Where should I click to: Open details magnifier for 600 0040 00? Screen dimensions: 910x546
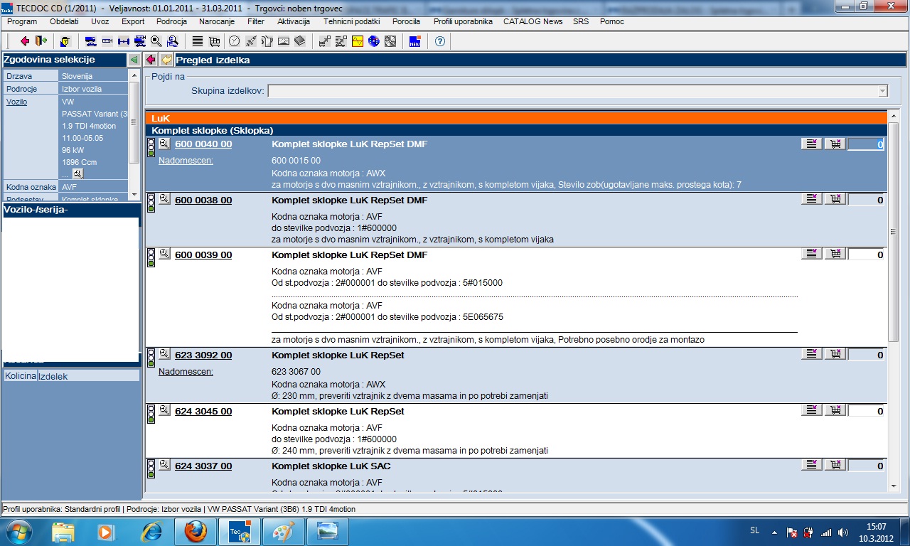point(164,144)
